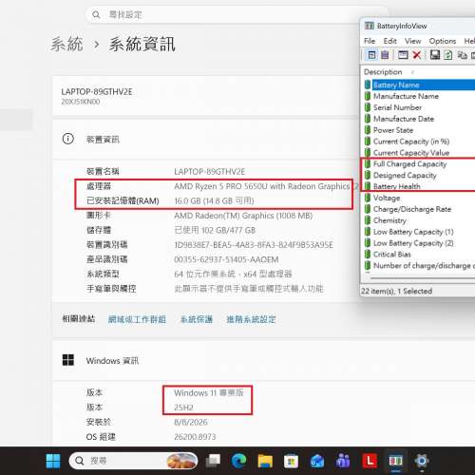The width and height of the screenshot is (475, 475).
Task: Click the BatteryInfoView title bar app icon
Action: point(370,26)
